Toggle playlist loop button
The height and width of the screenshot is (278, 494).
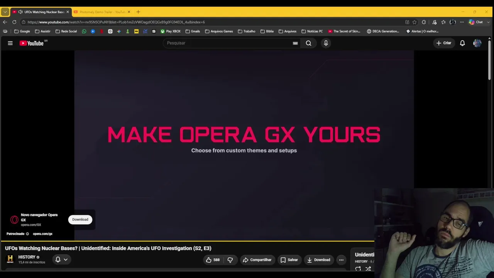click(x=358, y=269)
